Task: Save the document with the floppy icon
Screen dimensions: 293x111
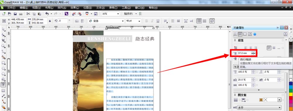Action: tap(15, 14)
